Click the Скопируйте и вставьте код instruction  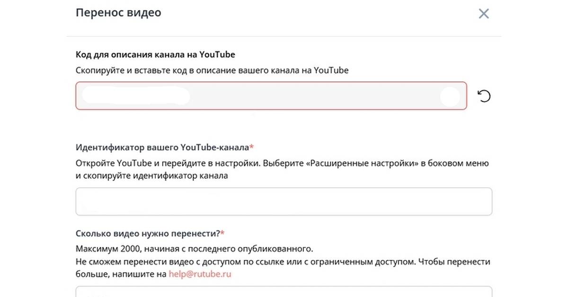[212, 70]
